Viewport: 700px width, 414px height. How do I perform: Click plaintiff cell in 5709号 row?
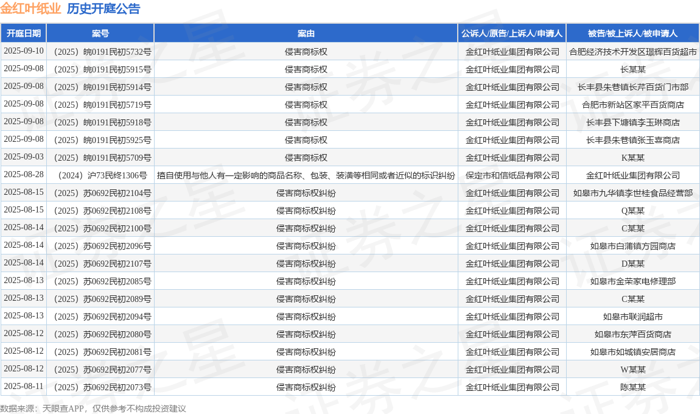pos(512,158)
